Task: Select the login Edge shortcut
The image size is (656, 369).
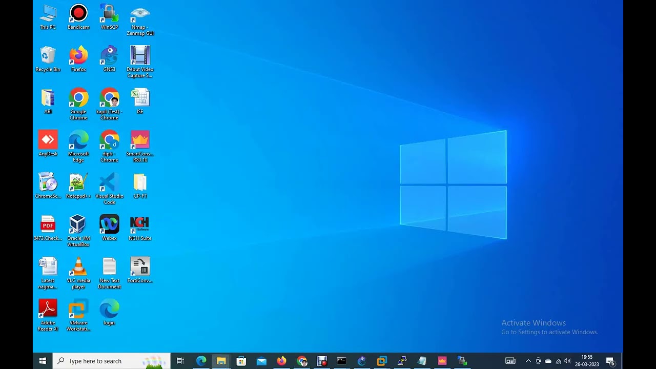Action: pos(109,312)
